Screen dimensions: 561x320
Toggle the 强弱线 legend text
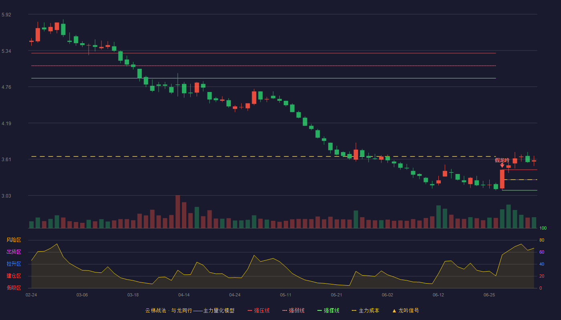tap(297, 310)
